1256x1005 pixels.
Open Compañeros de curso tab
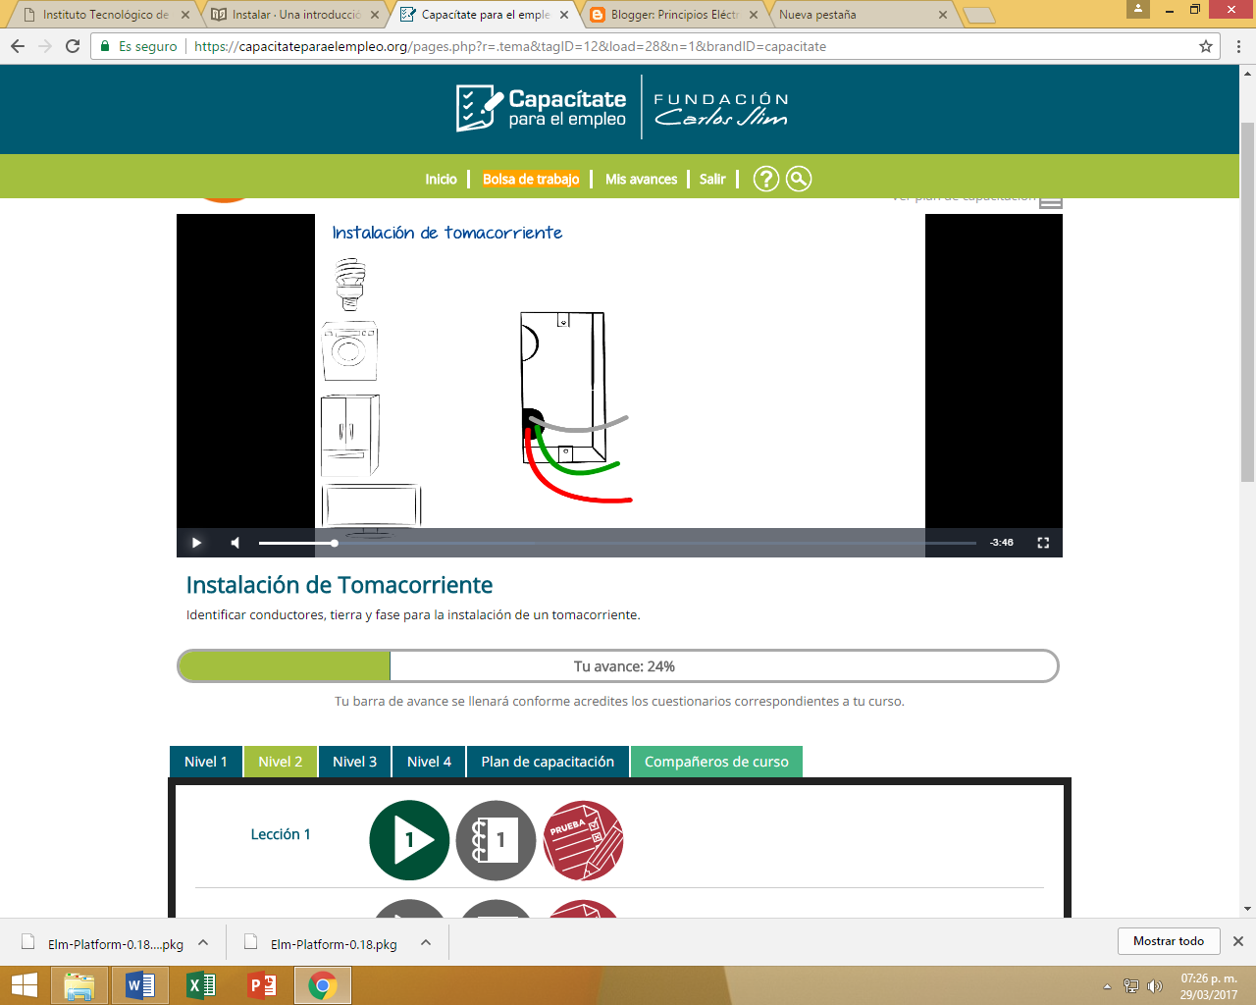pyautogui.click(x=716, y=762)
